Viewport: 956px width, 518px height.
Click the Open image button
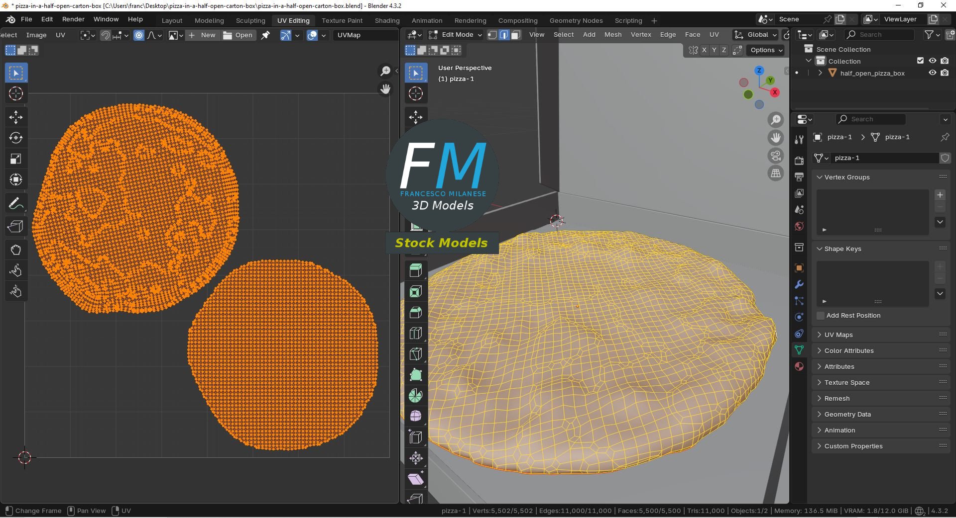pos(239,35)
